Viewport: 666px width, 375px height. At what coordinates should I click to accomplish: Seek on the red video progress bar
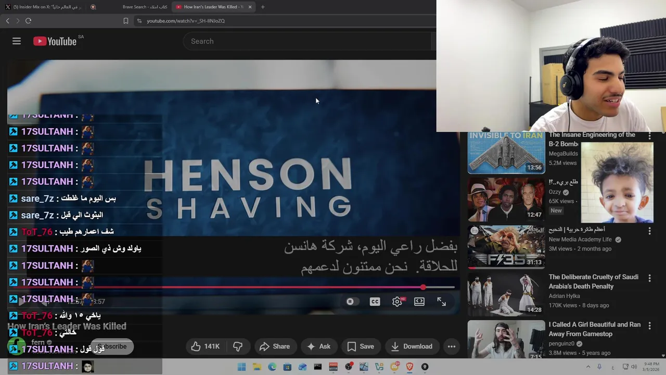232,287
